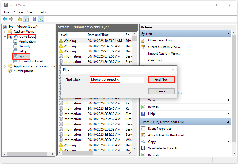Screen dimensions: 238x164
Task: Click the back navigation arrow in the toolbar
Action: (x=5, y=19)
